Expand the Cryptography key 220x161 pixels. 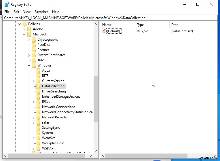[x=29, y=40]
